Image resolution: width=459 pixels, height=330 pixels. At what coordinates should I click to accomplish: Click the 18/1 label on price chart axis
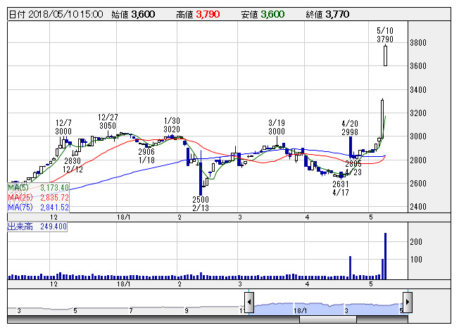[x=123, y=217]
